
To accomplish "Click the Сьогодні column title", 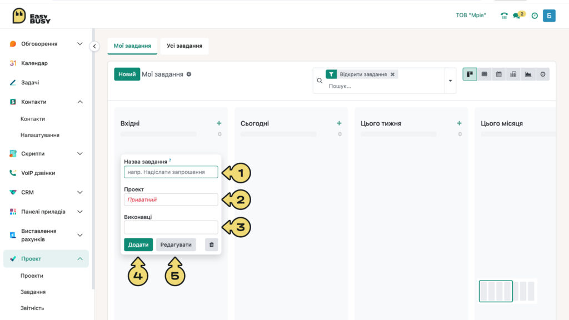I will (x=254, y=123).
